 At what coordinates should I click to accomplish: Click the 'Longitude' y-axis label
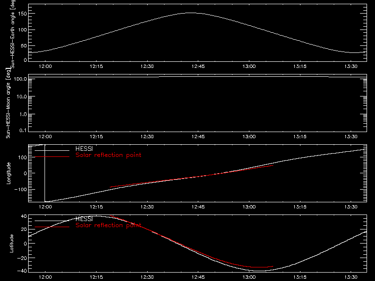[x=8, y=173]
